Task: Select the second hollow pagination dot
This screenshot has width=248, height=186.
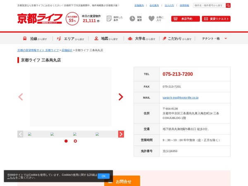Action: [75, 141]
